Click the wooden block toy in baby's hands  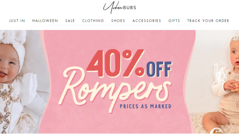[235, 87]
